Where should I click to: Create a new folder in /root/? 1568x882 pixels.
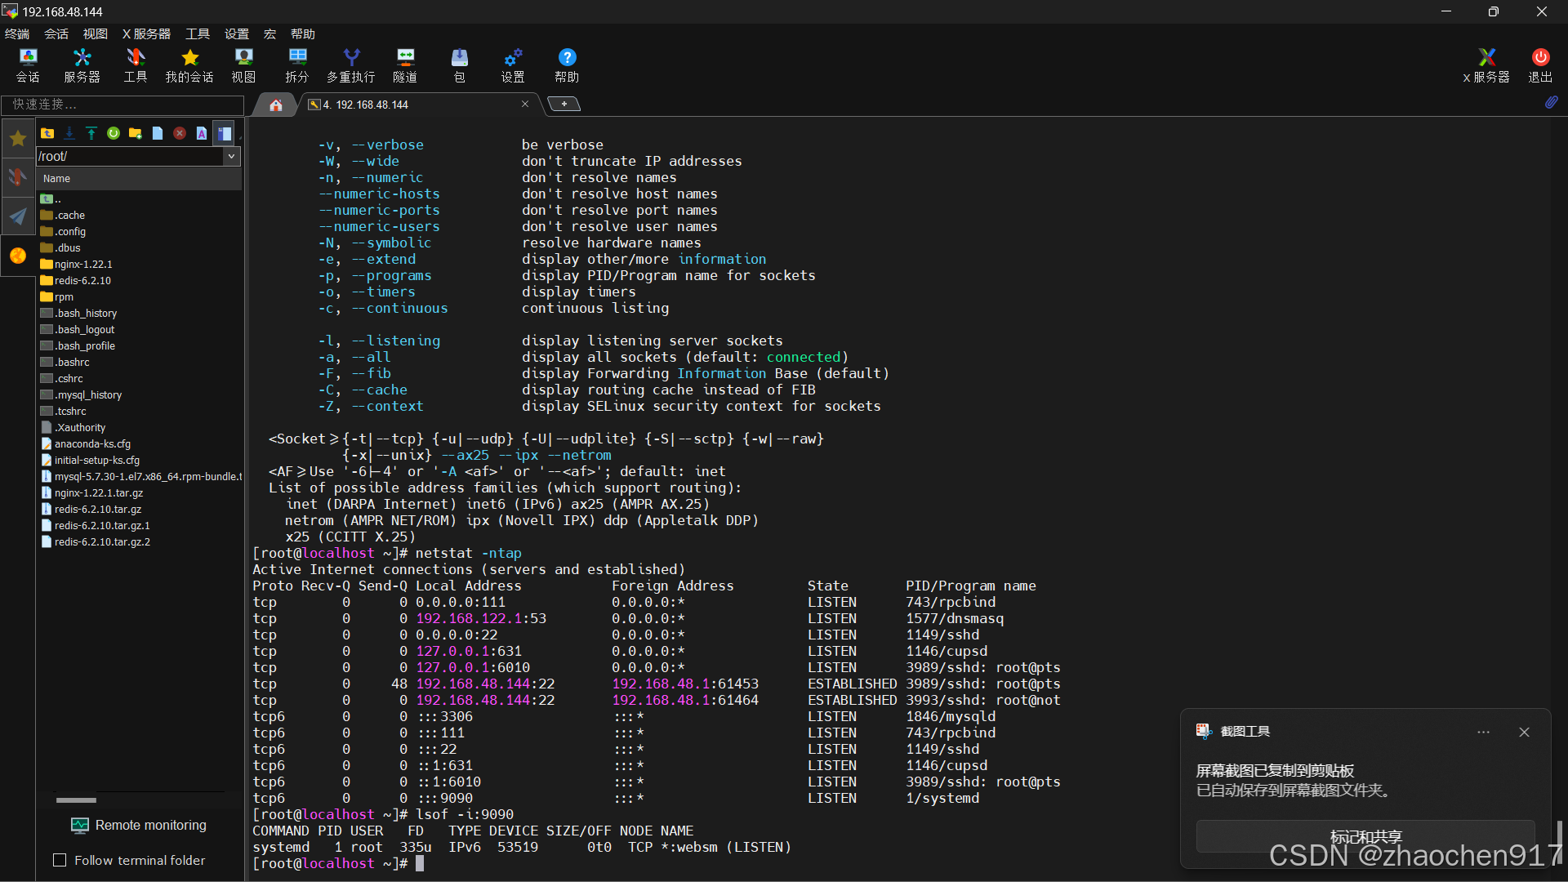[x=135, y=133]
